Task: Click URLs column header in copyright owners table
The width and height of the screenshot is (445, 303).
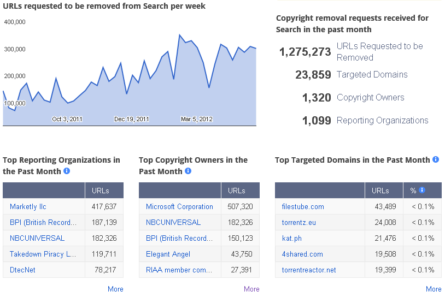Action: pyautogui.click(x=237, y=191)
